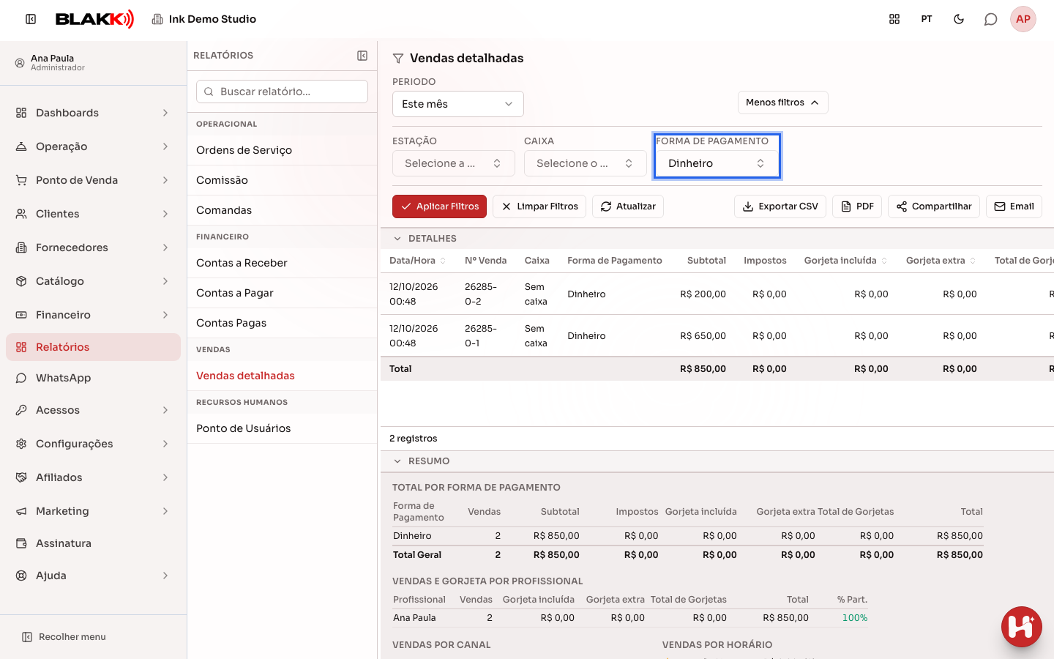The height and width of the screenshot is (659, 1054).
Task: Open the Caixa selection dropdown
Action: tap(586, 163)
